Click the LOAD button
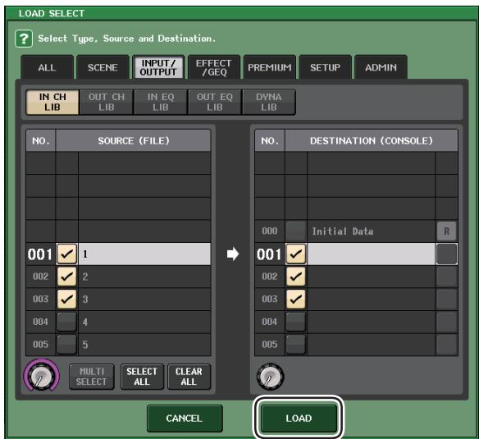Image resolution: width=479 pixels, height=439 pixels. [x=299, y=418]
